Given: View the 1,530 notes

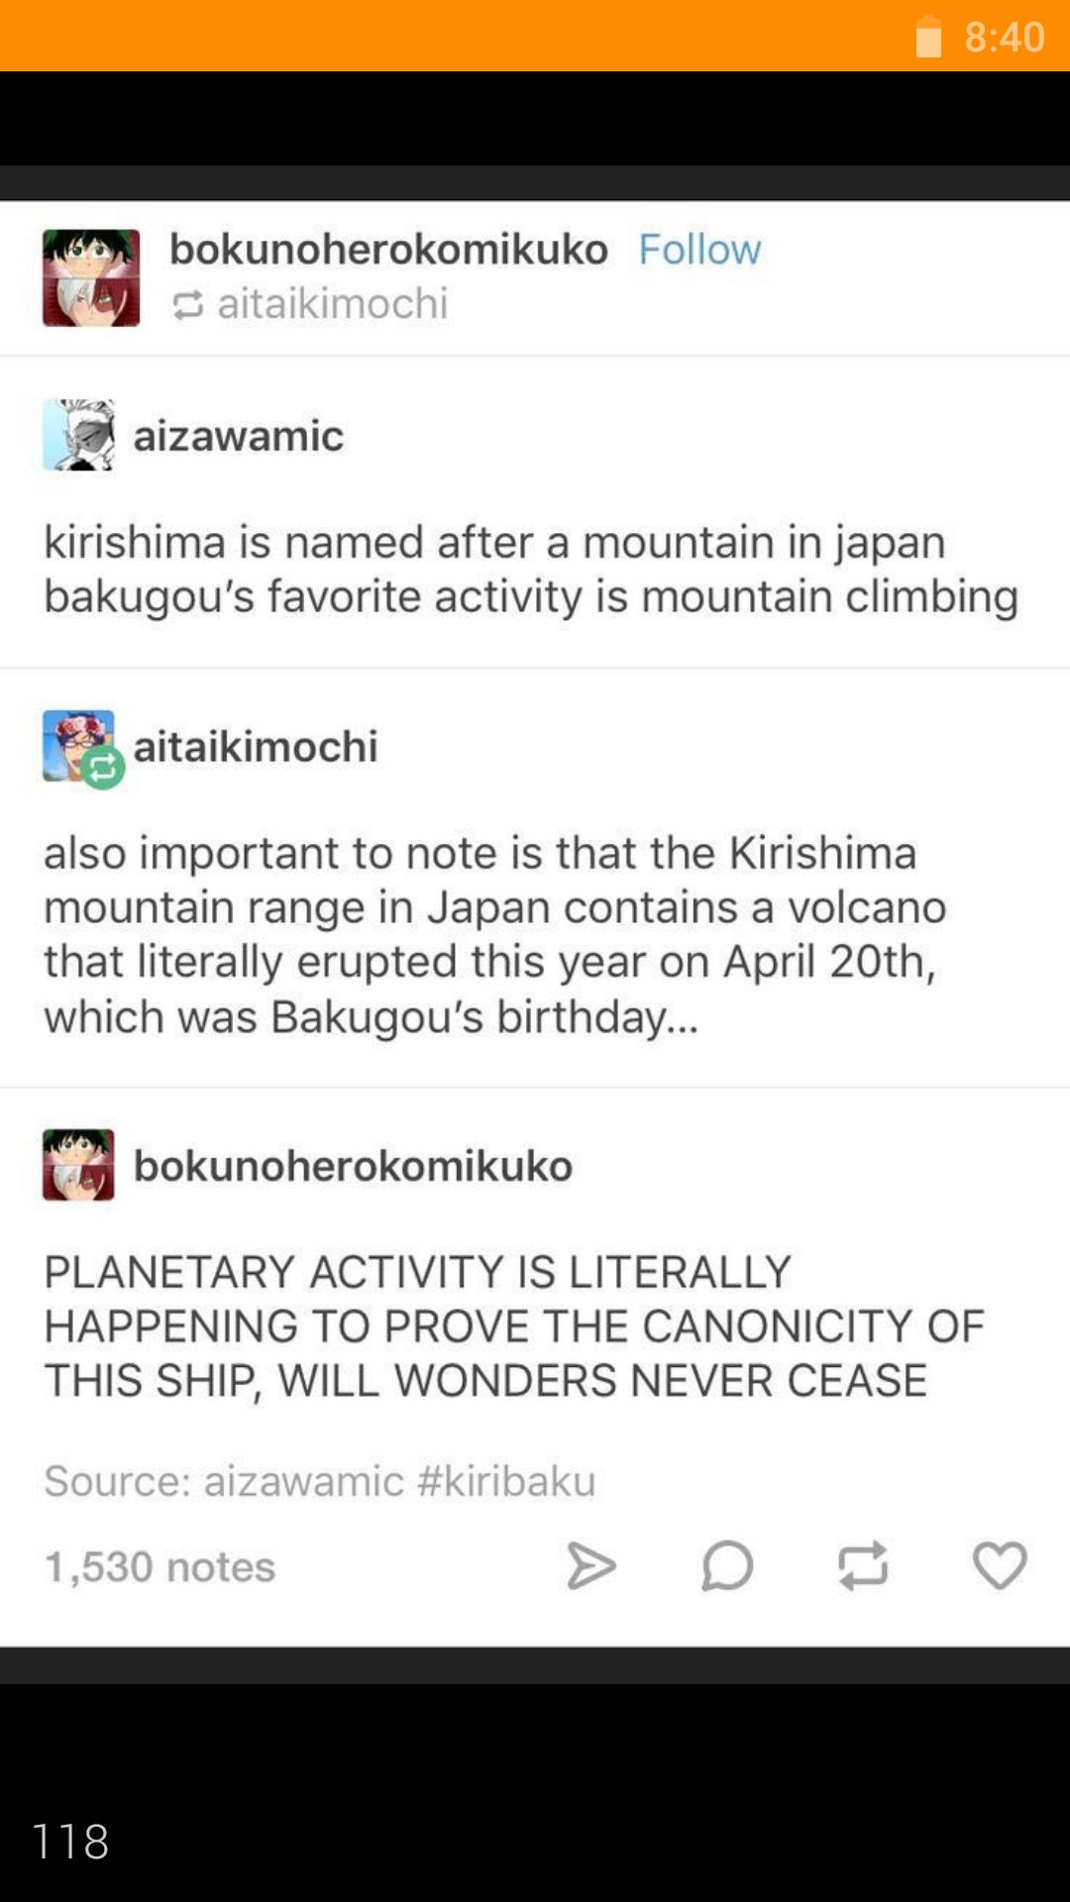Looking at the screenshot, I should [x=160, y=1566].
